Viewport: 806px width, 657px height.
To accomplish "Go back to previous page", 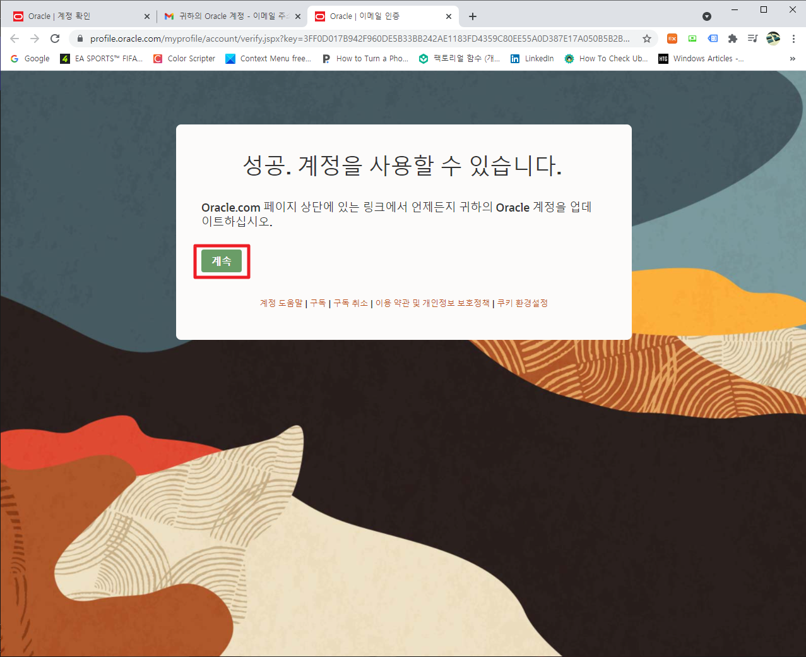I will [x=15, y=39].
